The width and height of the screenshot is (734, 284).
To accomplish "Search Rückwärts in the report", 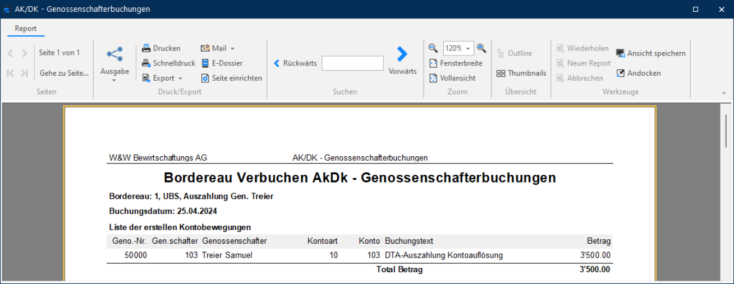I will pos(295,63).
